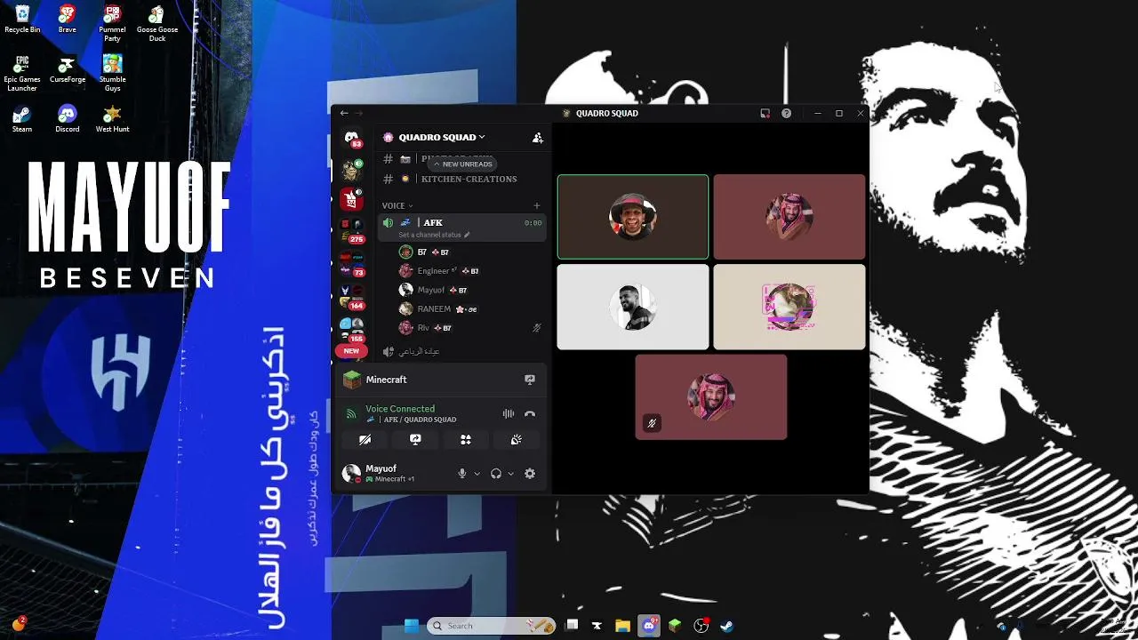Open server folder with 73 badge

pos(351,263)
